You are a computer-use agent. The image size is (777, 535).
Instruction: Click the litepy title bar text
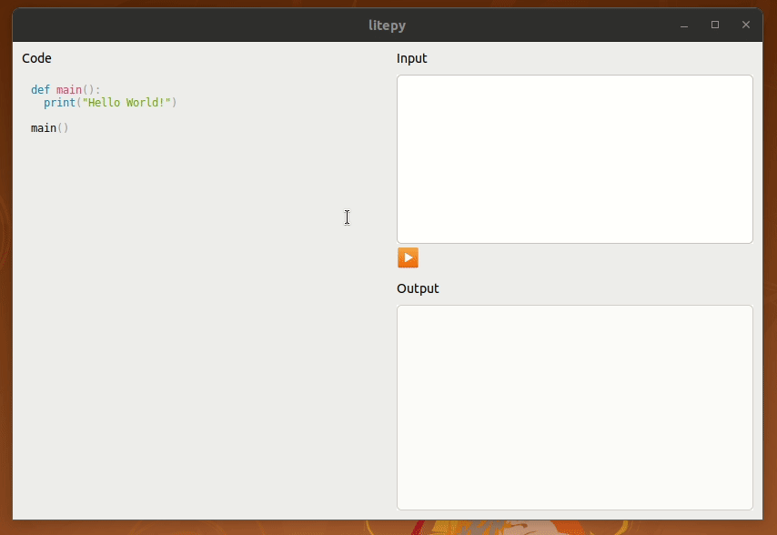click(387, 25)
